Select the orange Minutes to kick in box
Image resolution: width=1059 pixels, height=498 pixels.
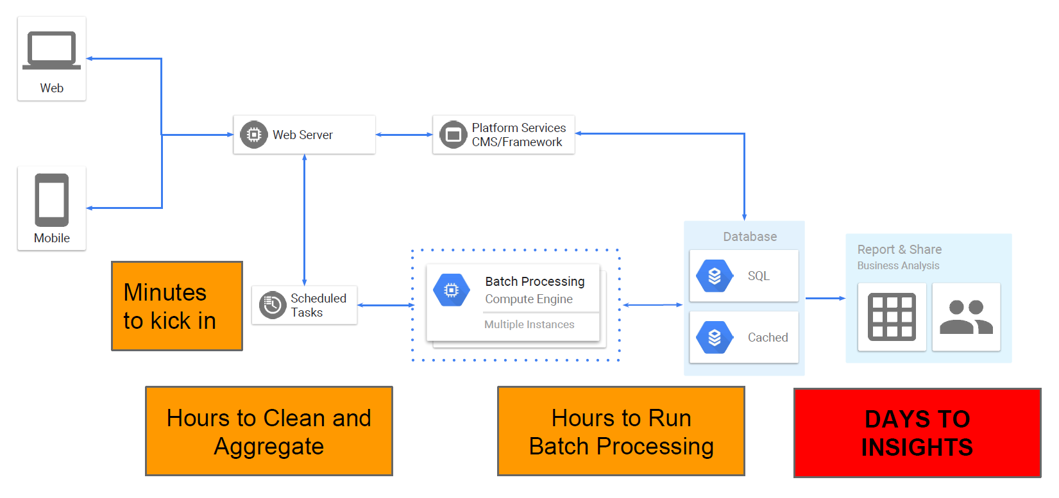[177, 306]
